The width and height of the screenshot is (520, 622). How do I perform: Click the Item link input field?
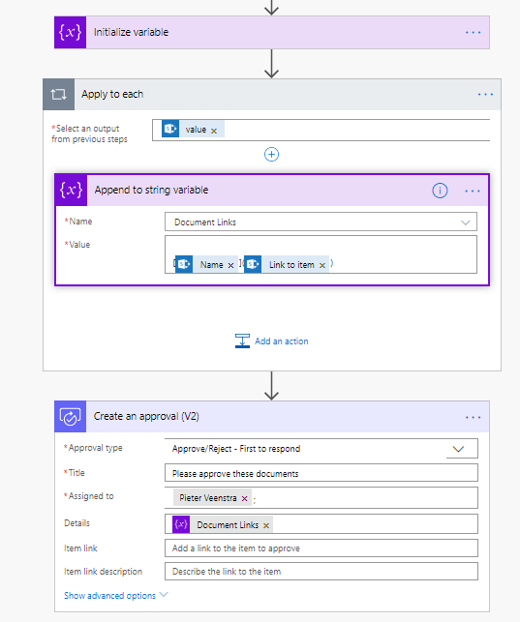point(321,548)
